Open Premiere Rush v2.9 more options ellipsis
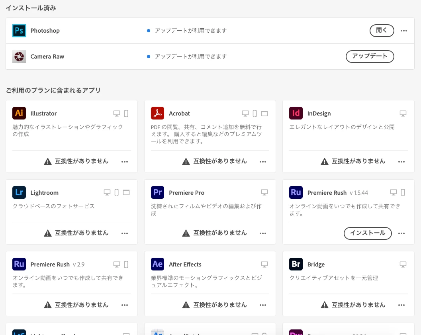The height and width of the screenshot is (335, 421). [125, 305]
